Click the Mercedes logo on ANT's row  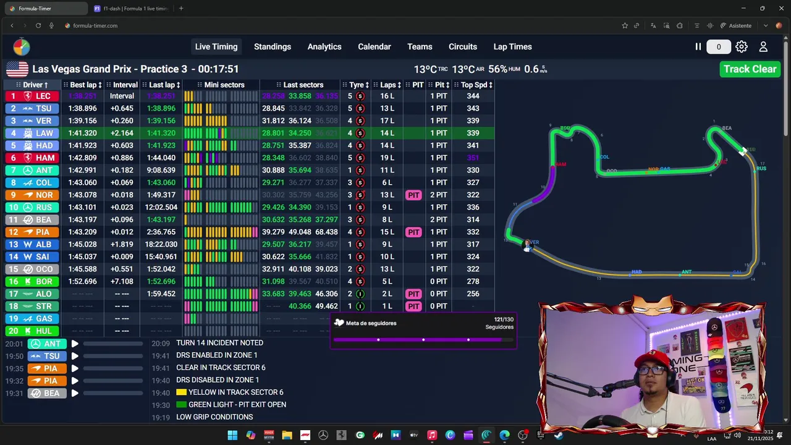[x=28, y=170]
